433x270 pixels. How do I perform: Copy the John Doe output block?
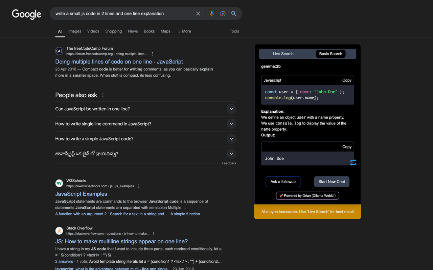pyautogui.click(x=347, y=147)
